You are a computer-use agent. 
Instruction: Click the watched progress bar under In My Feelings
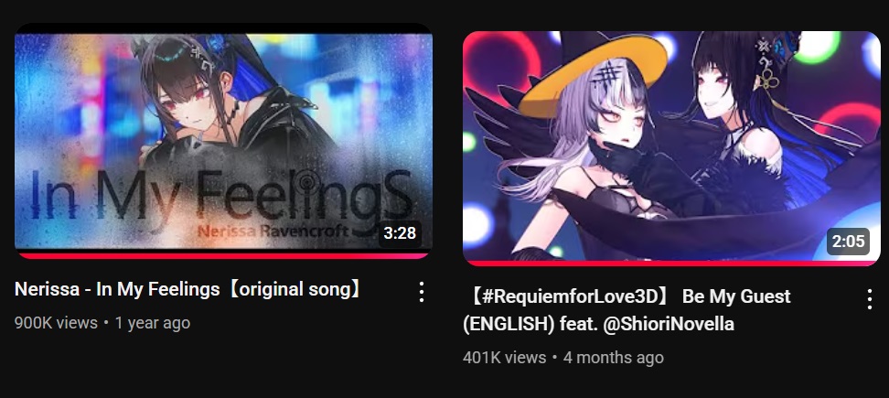click(x=223, y=256)
